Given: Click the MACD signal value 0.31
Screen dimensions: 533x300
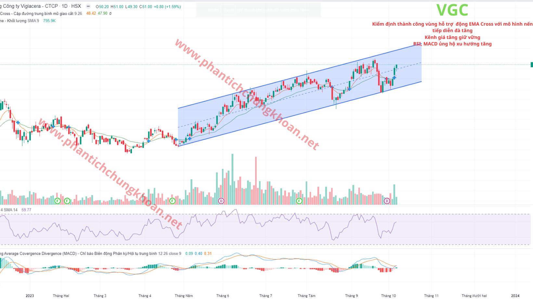Looking at the screenshot, I should tap(208, 254).
